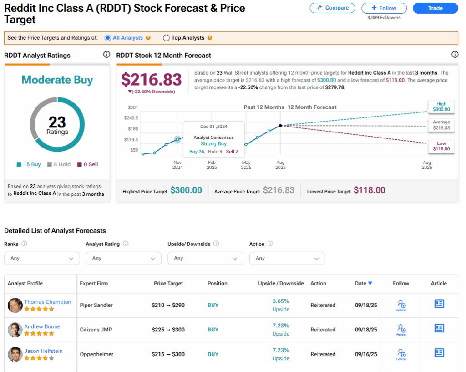This screenshot has height=372, width=466.
Task: Click the teal Buy legend swatch
Action: coord(19,165)
